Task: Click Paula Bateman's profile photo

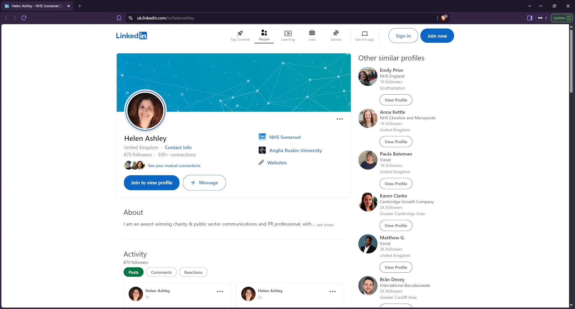Action: [x=368, y=160]
